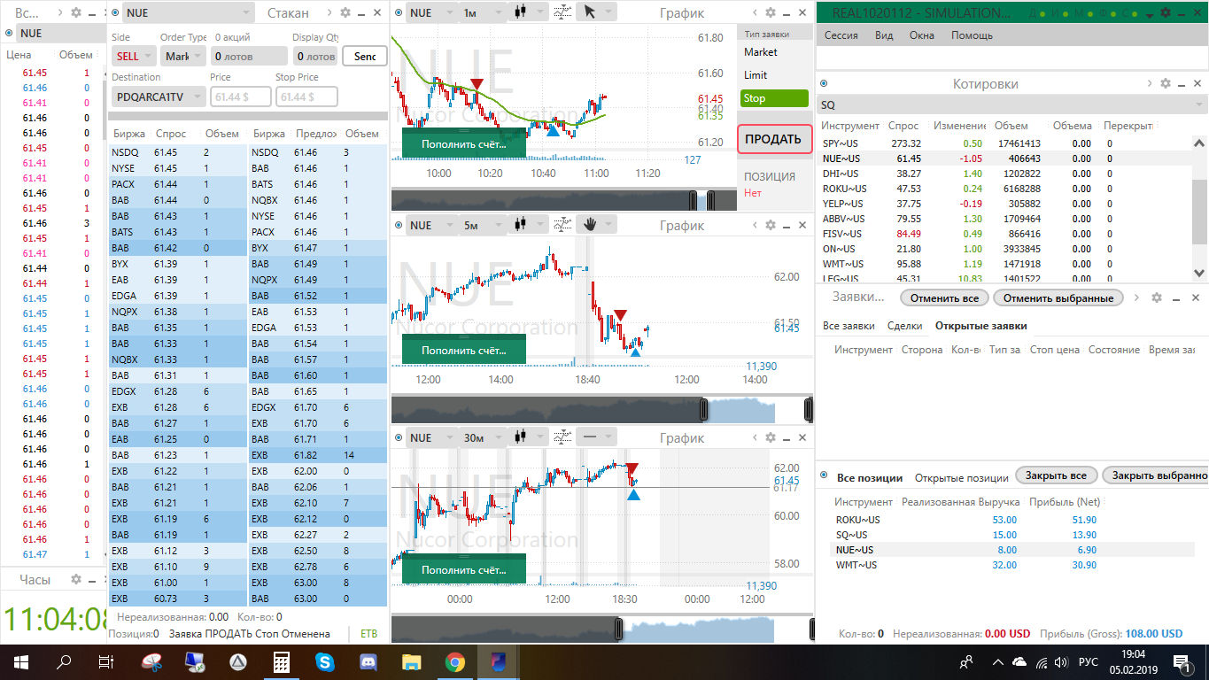The height and width of the screenshot is (680, 1209).
Task: Open the SQ symbol dropdown in Котировки
Action: coord(1011,104)
